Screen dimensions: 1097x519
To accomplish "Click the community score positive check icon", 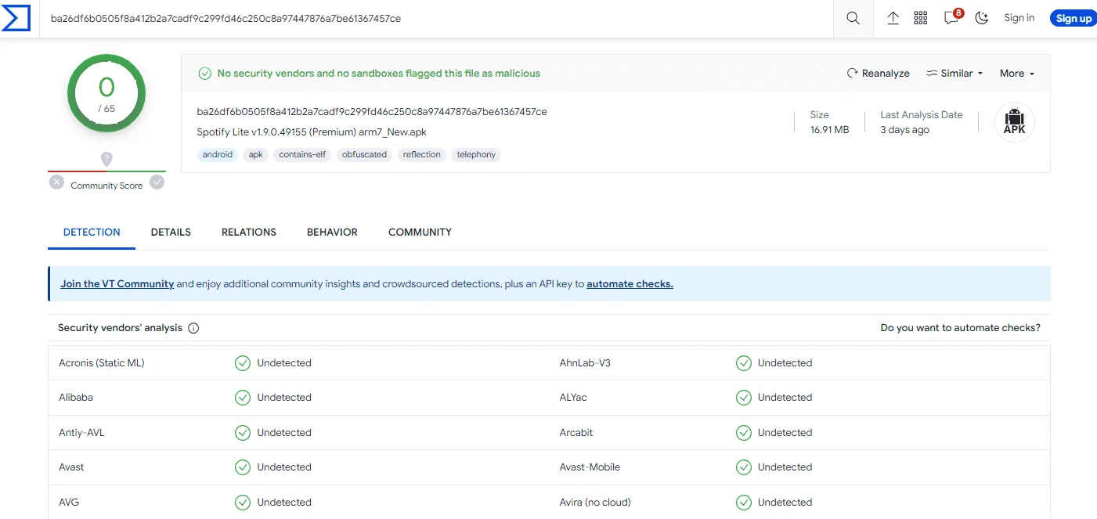I will (157, 182).
